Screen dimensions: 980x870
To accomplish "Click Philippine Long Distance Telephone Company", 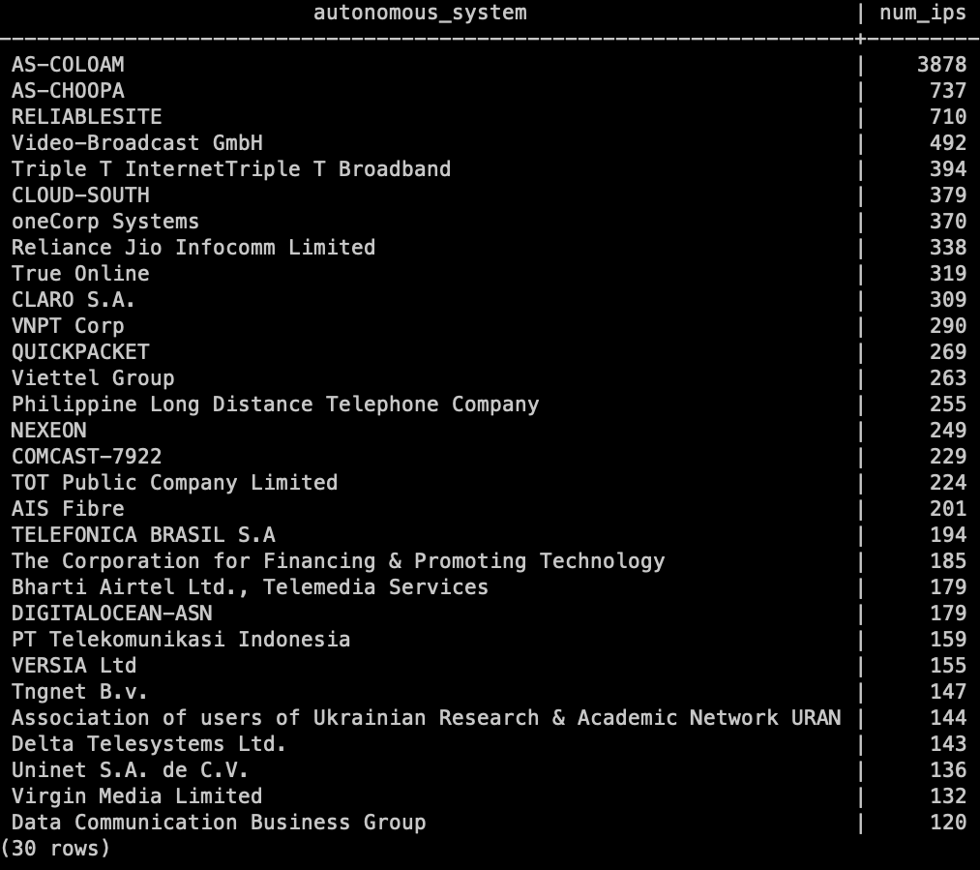I will pyautogui.click(x=275, y=405).
